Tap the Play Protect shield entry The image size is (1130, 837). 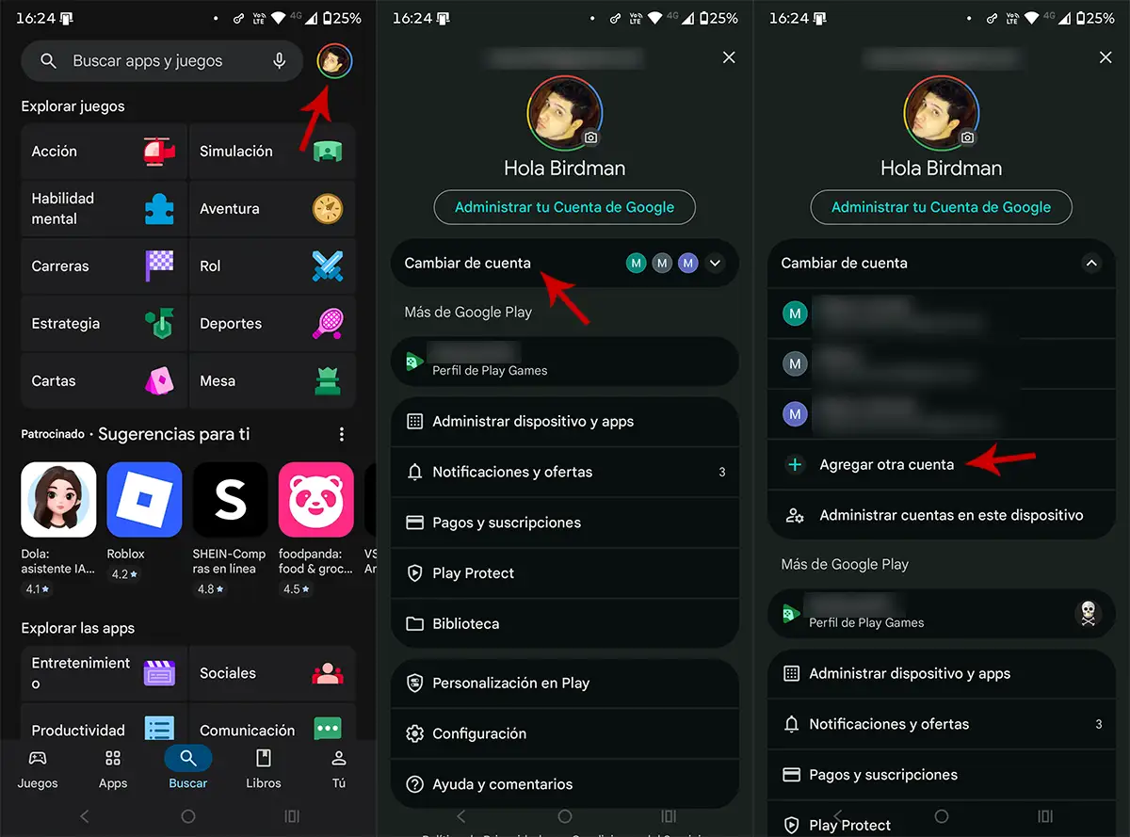tap(564, 572)
